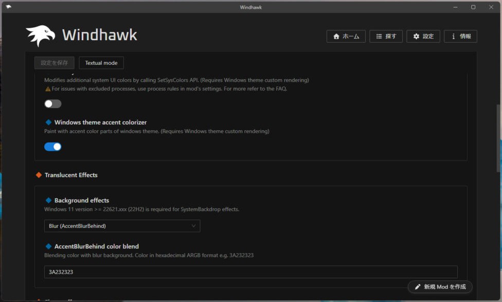Viewport: 502px width, 302px height.
Task: Switch to Textual mode
Action: (x=101, y=63)
